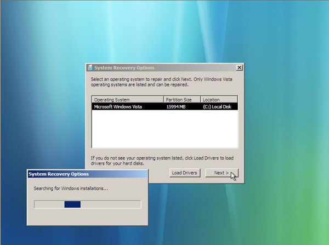
Task: Select the Microsoft Windows Vista row
Action: 164,106
